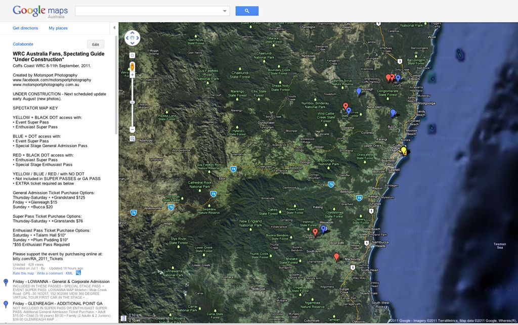Click the "SPECTATOR MAP KEY" heading text
The height and width of the screenshot is (325, 518).
pyautogui.click(x=35, y=108)
